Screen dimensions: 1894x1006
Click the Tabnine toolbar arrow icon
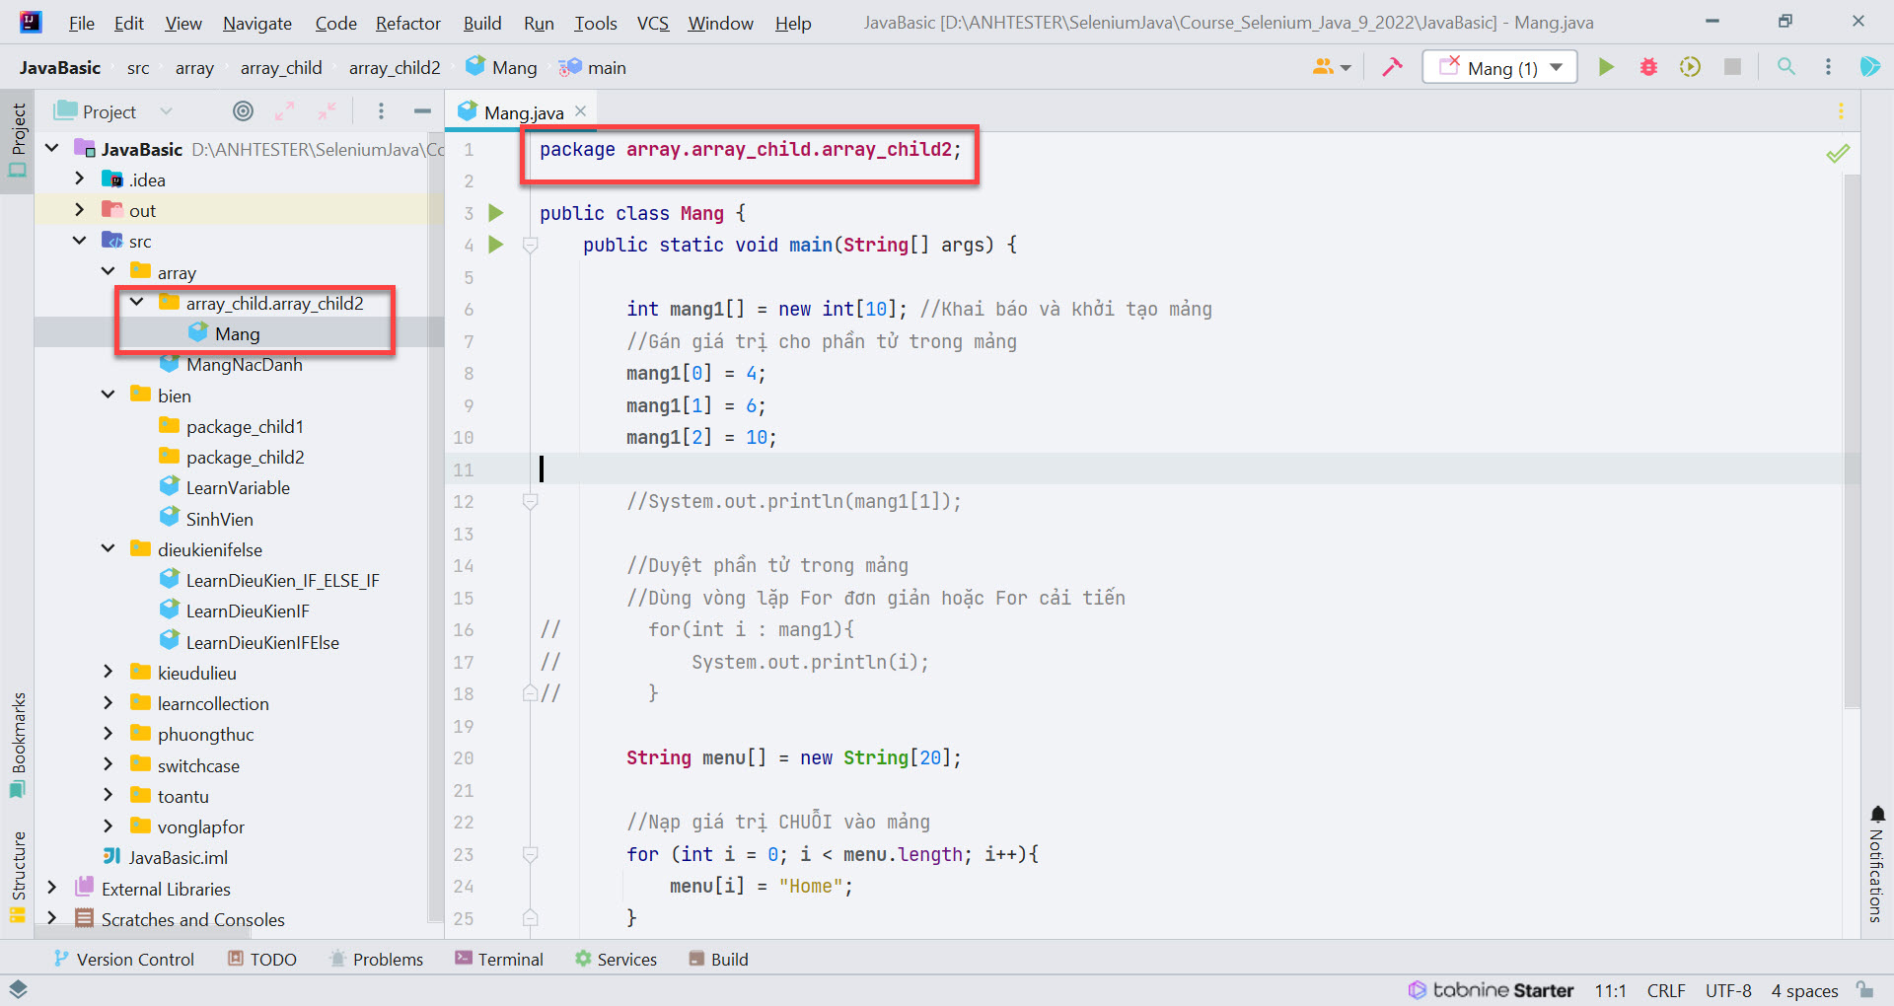[1869, 67]
